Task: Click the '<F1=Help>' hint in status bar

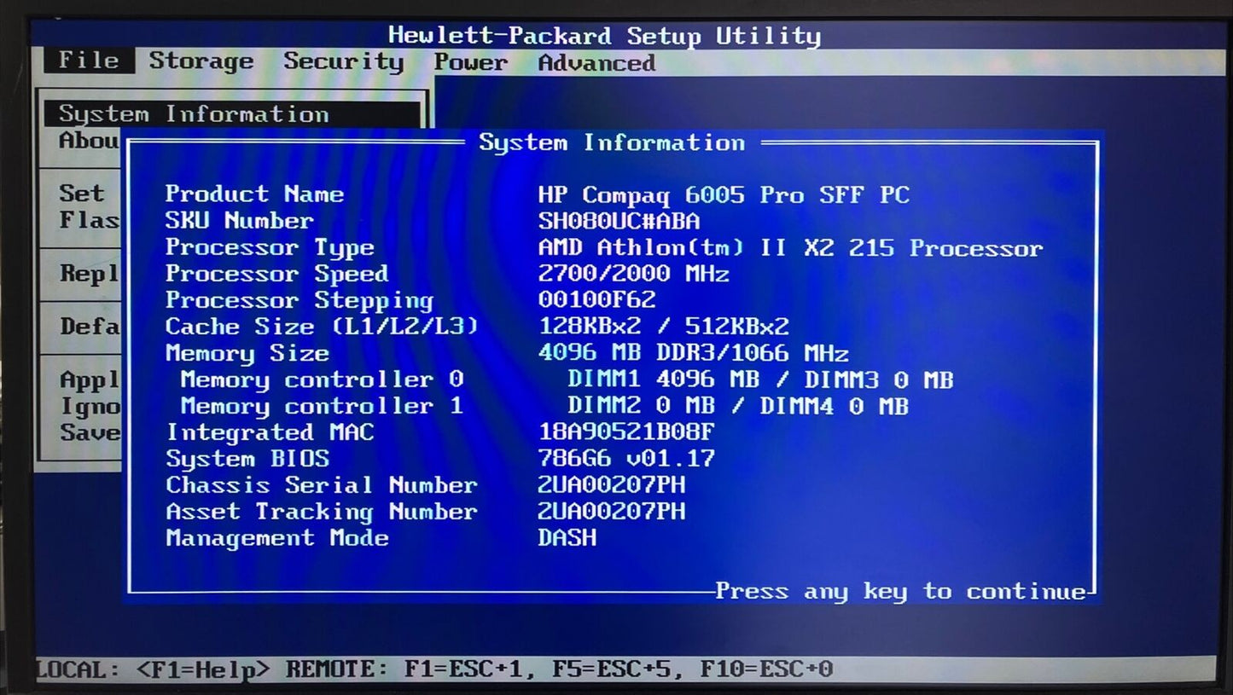Action: click(202, 669)
